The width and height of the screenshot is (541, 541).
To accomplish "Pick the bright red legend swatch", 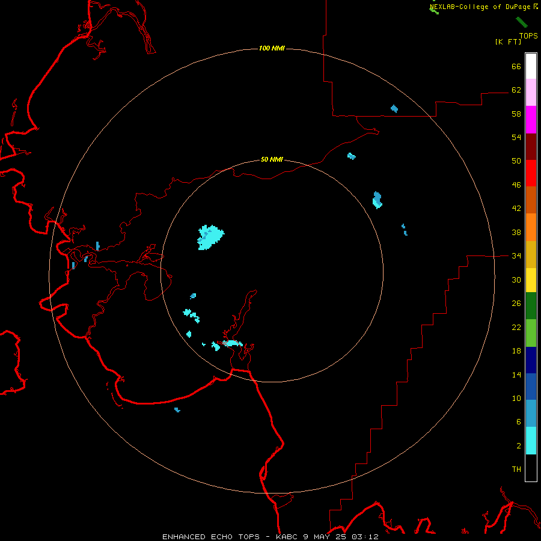I will [531, 173].
